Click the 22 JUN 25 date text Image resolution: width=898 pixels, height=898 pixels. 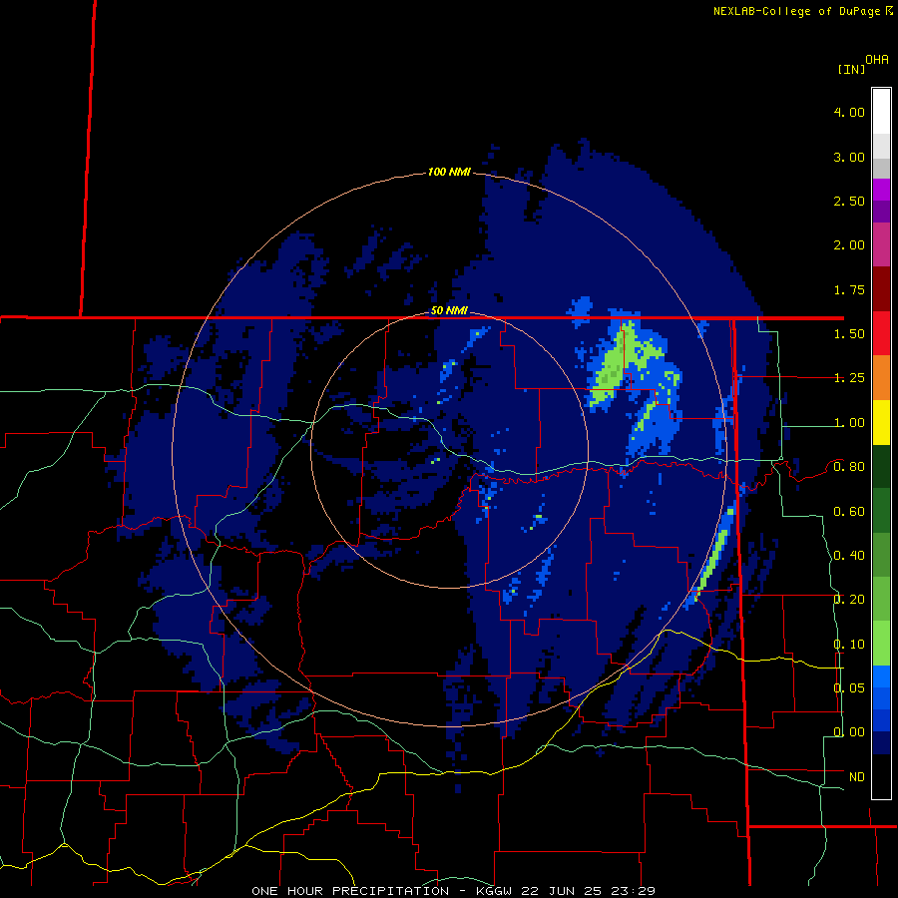[x=559, y=891]
